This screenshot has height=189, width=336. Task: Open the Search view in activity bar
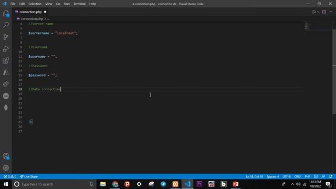(6, 25)
